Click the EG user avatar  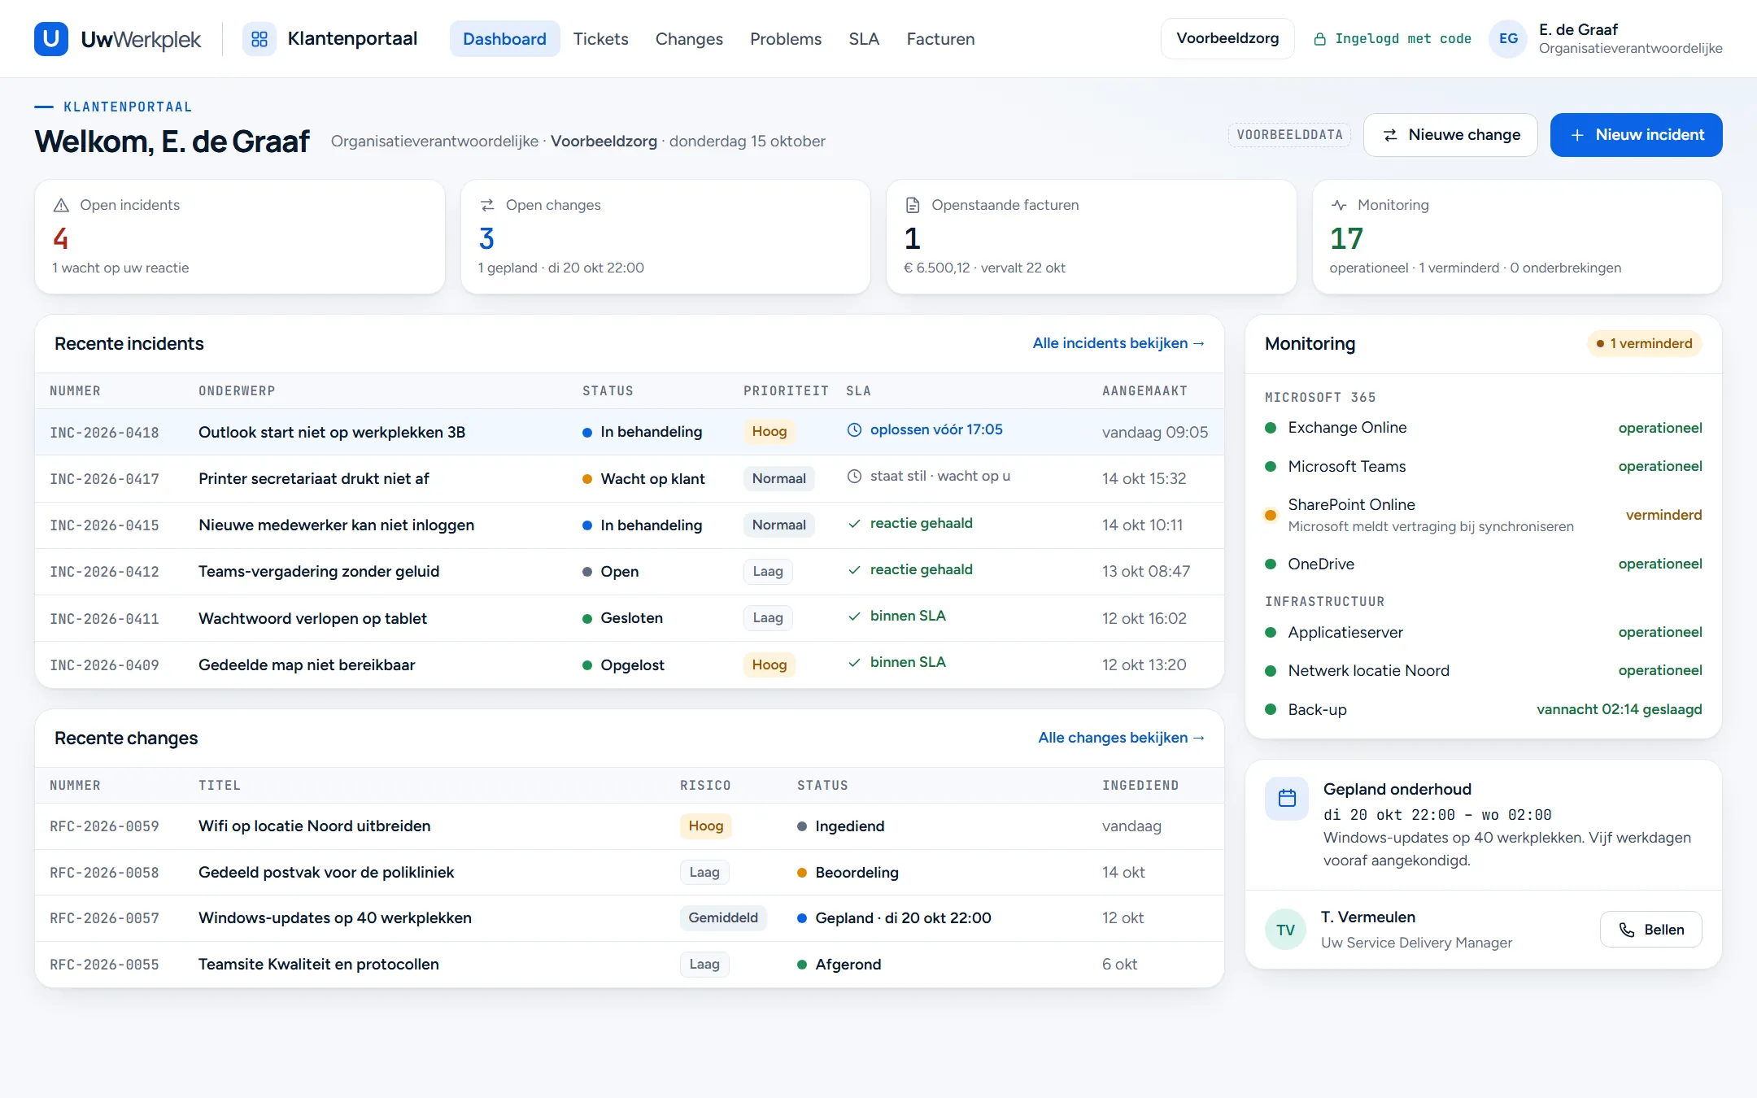pos(1508,38)
